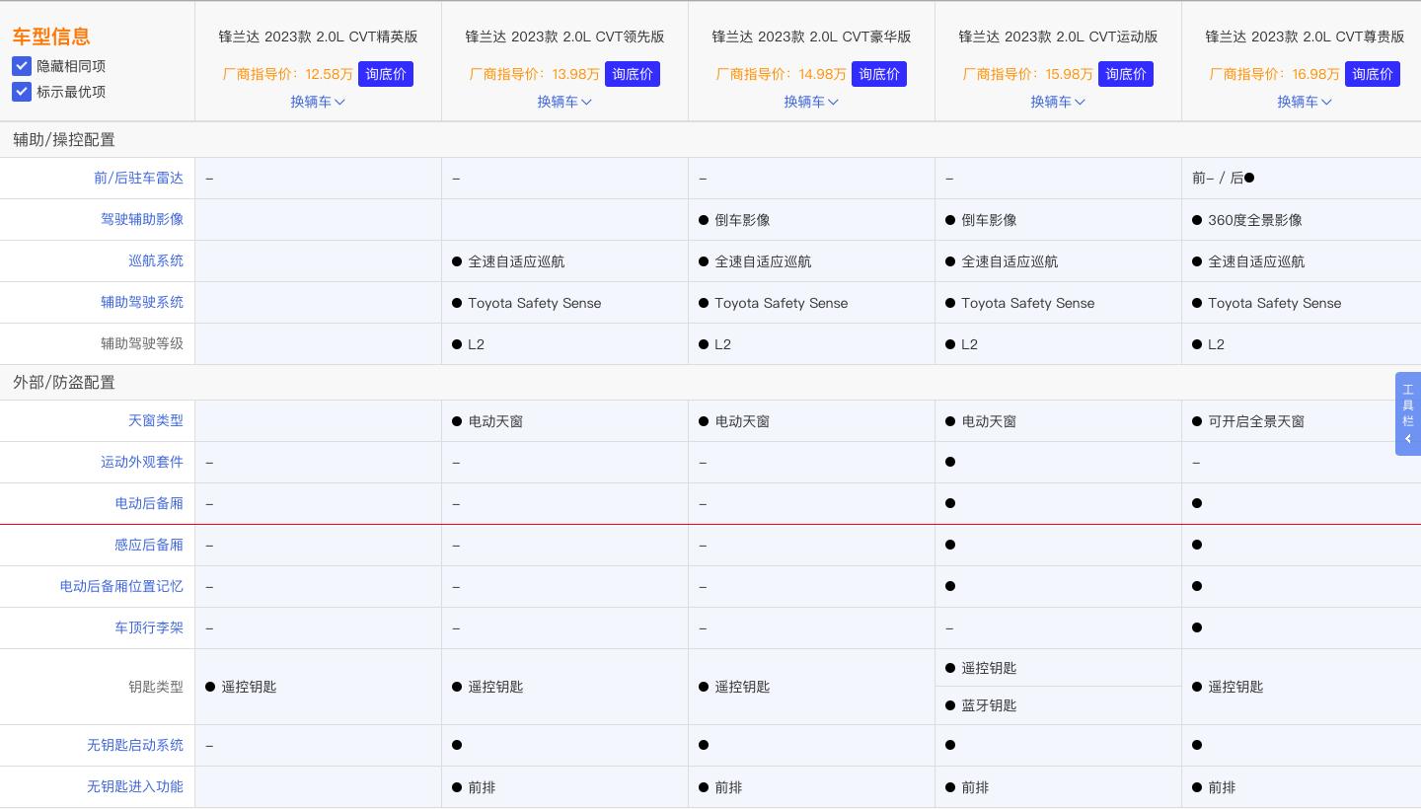1421x809 pixels.
Task: Click 询底价 button for 尊贵版
Action: pos(1373,74)
